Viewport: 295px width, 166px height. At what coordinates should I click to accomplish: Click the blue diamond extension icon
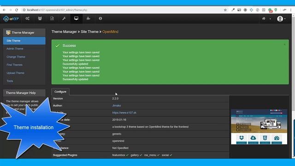coord(251,10)
